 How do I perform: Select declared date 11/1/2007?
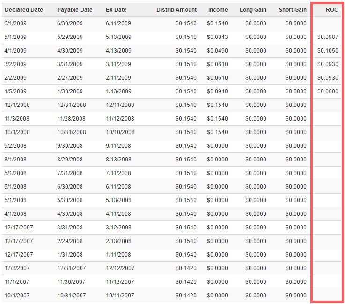(17, 282)
